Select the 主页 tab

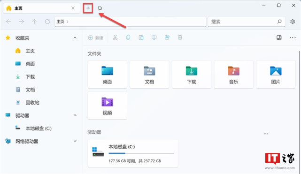click(x=41, y=8)
